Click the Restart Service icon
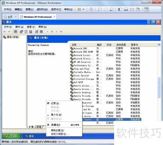 (x=61, y=32)
